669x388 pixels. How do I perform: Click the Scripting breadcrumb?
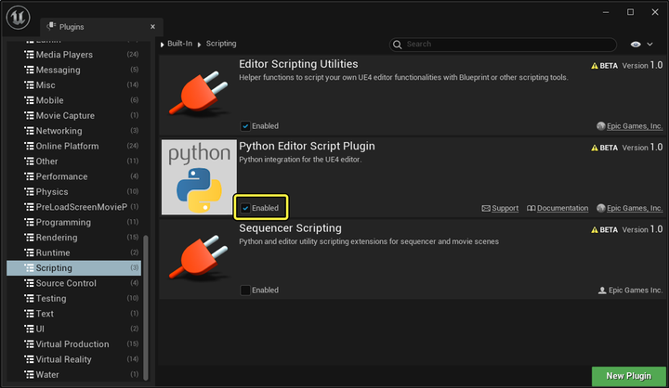(221, 44)
